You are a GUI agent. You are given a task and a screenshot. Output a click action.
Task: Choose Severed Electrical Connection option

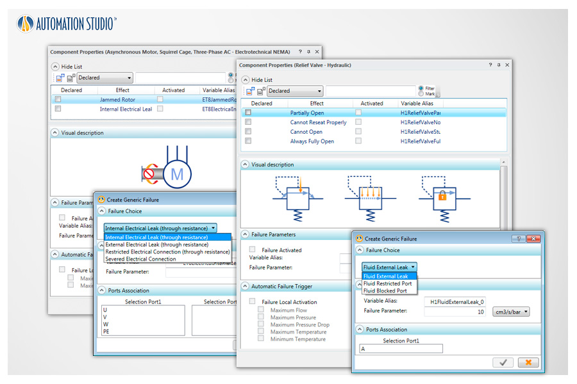pyautogui.click(x=140, y=259)
